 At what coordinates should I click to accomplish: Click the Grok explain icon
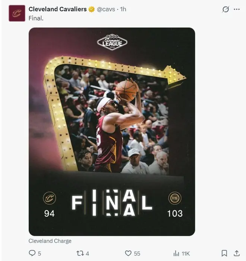tap(225, 9)
